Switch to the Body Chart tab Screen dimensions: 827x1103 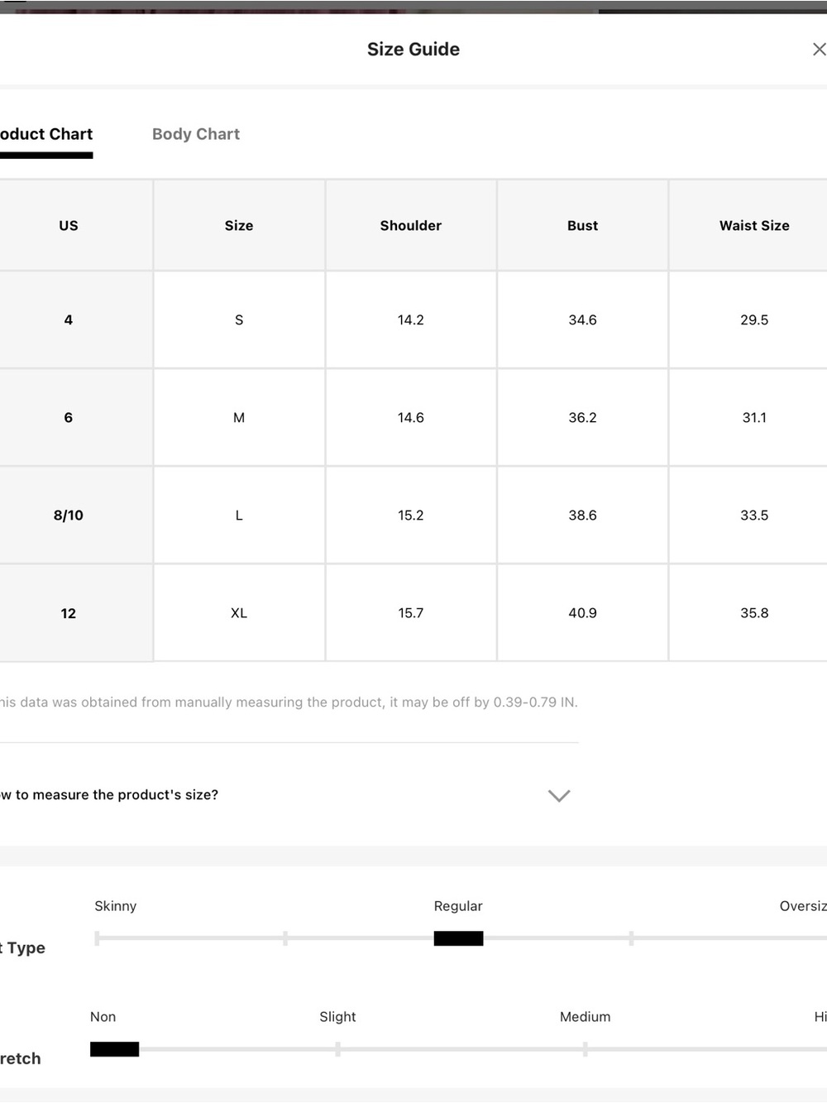(196, 134)
